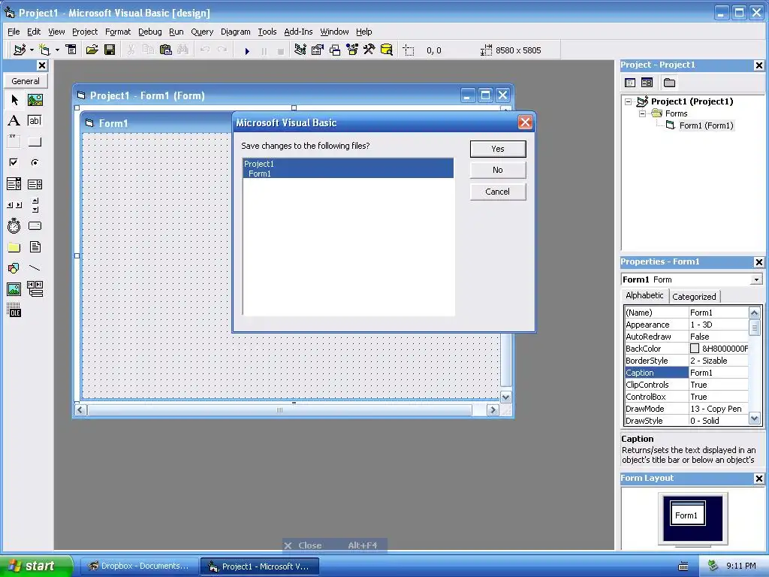Select Project1 in the save files list
769x577 pixels.
pos(348,163)
